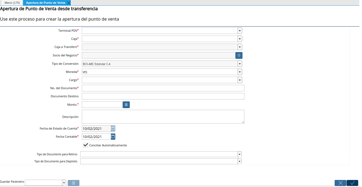362x187 pixels.
Task: Expand the Terminal PDV dropdown
Action: click(x=240, y=31)
